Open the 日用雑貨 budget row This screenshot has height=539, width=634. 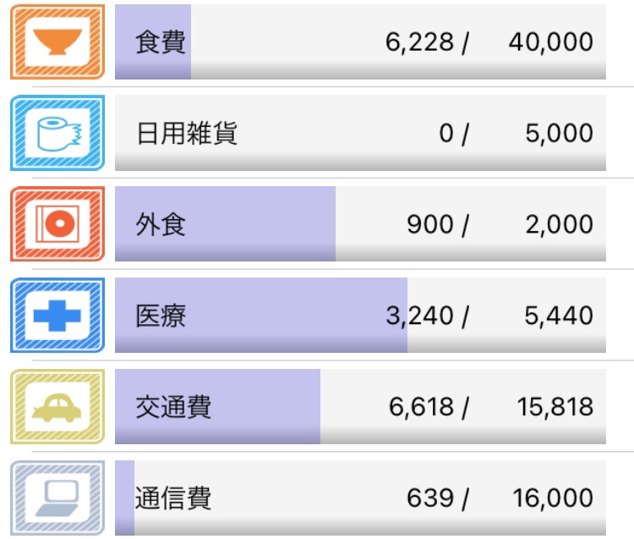(360, 133)
